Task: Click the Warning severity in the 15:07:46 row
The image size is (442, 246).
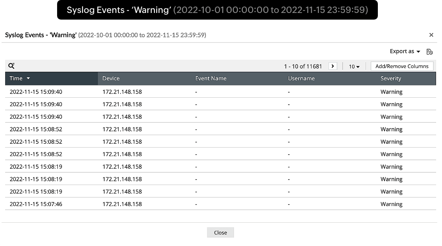Action: (x=391, y=204)
